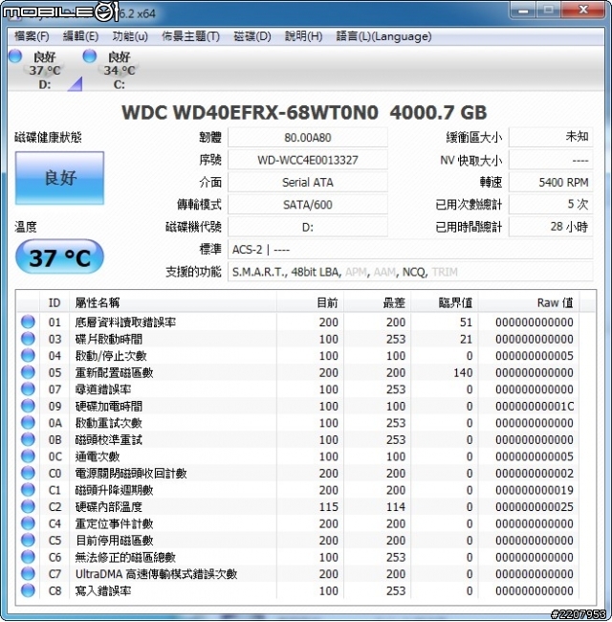Screen dimensions: 612x622
Task: Click the 目前 column header
Action: [310, 302]
